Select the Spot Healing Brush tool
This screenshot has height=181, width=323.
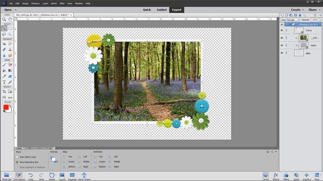(10, 44)
